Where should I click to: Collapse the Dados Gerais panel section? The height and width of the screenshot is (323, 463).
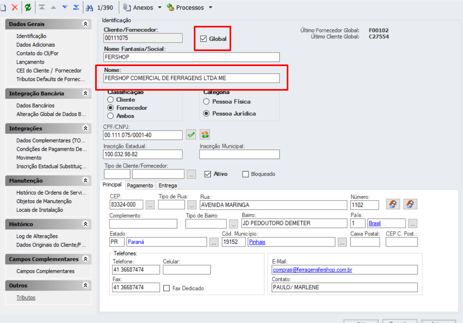point(85,24)
